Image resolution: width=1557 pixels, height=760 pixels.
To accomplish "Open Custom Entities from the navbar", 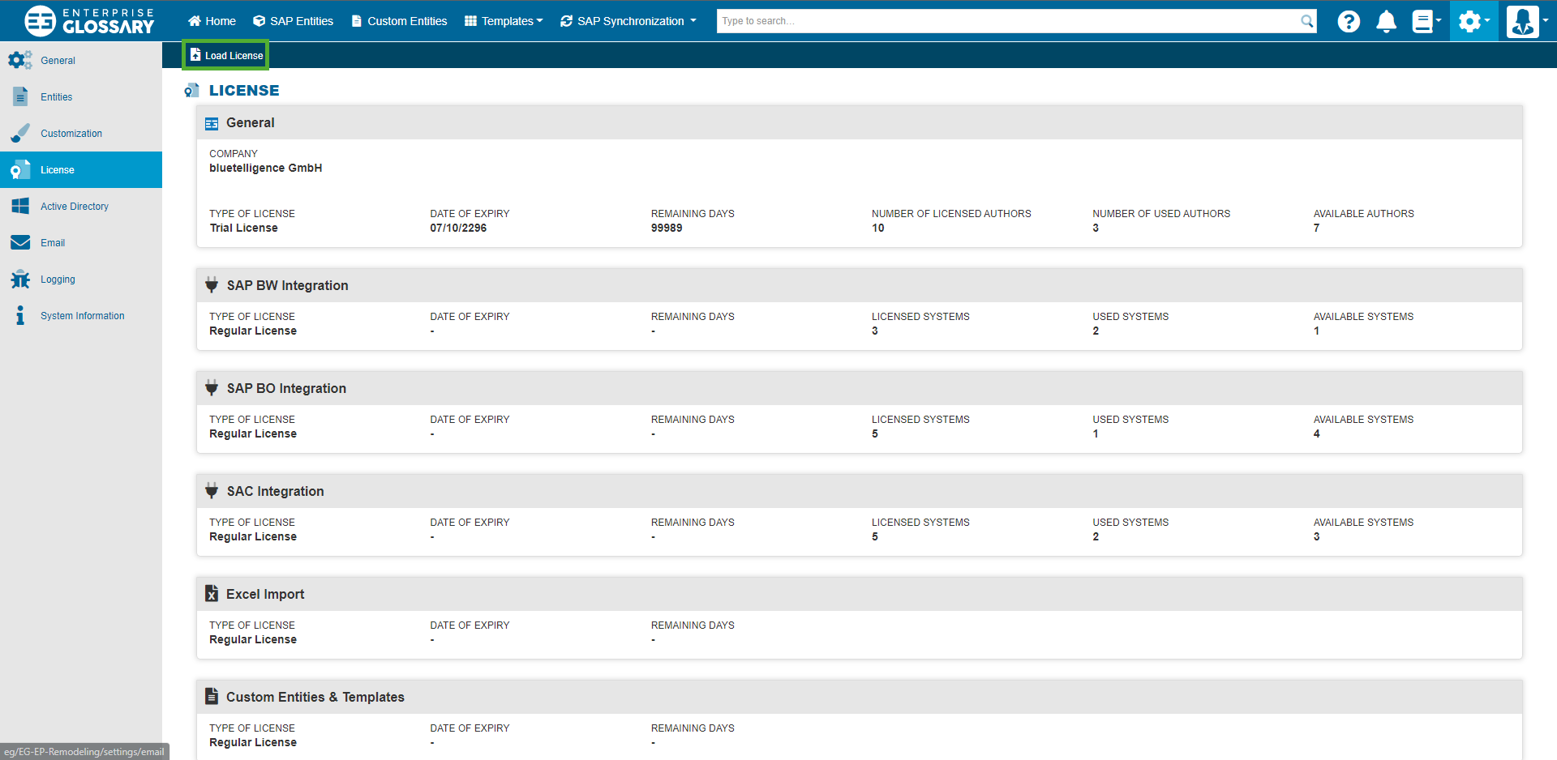I will tap(399, 21).
